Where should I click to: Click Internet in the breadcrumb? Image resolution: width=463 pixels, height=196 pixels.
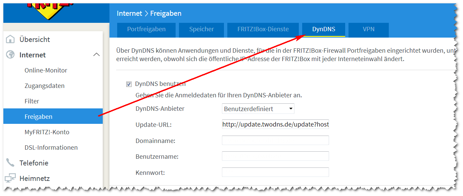(x=129, y=13)
